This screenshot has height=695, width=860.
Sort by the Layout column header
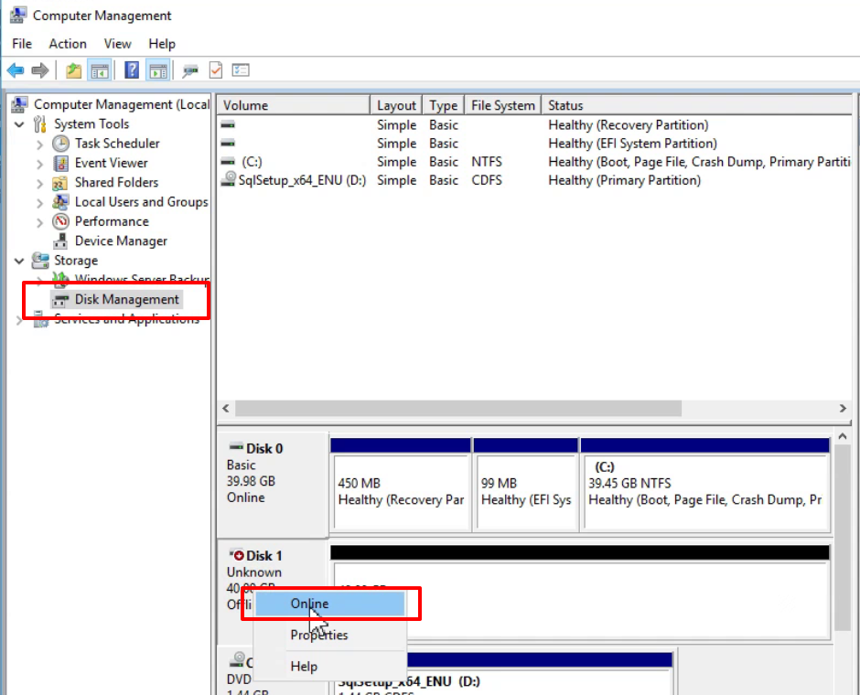[x=396, y=105]
